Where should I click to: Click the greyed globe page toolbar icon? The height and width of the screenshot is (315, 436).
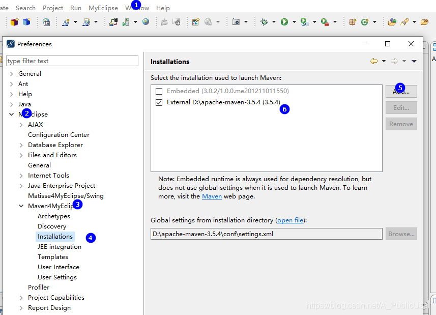(208, 22)
